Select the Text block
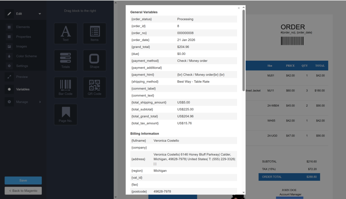This screenshot has height=199, width=346. click(x=65, y=33)
